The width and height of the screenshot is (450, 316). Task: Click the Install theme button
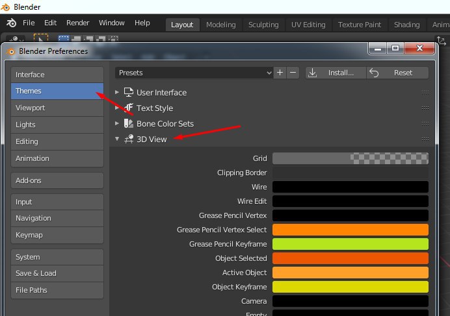(336, 73)
